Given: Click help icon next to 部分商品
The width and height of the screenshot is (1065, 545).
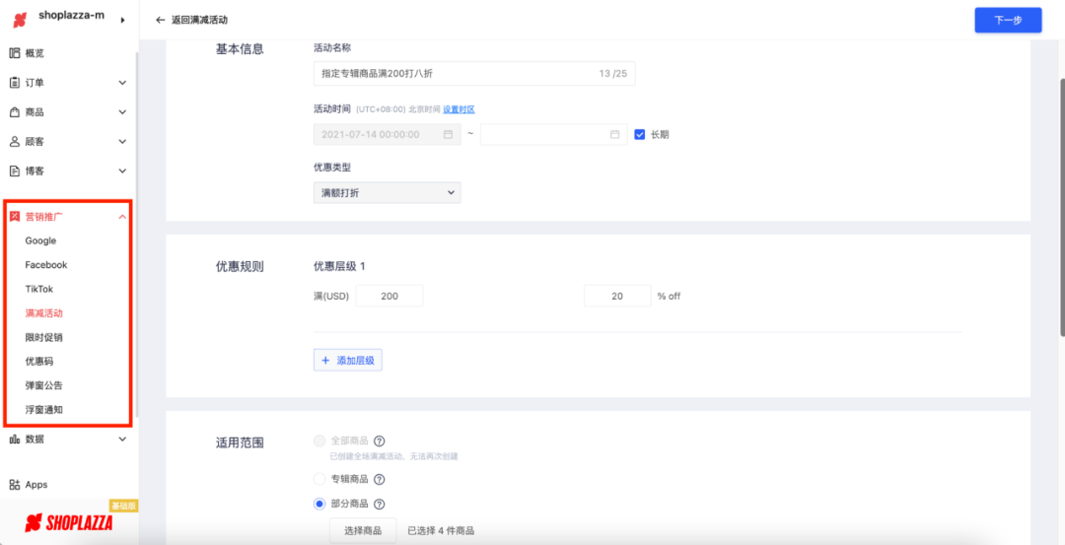Looking at the screenshot, I should [380, 505].
